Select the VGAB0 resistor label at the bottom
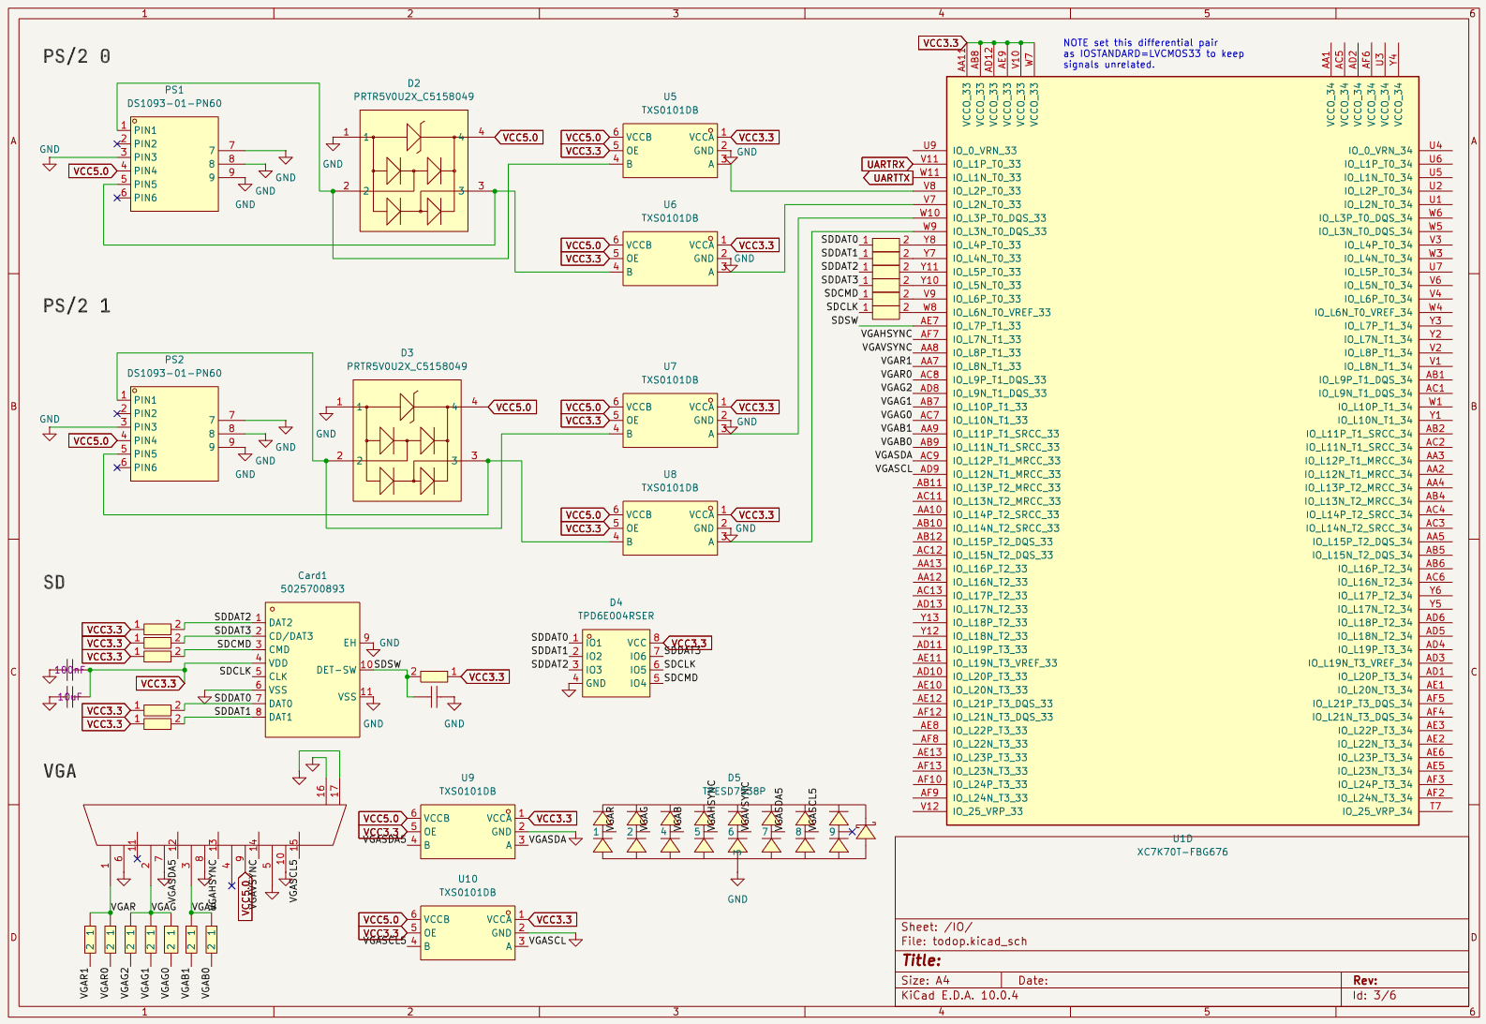 tap(206, 983)
